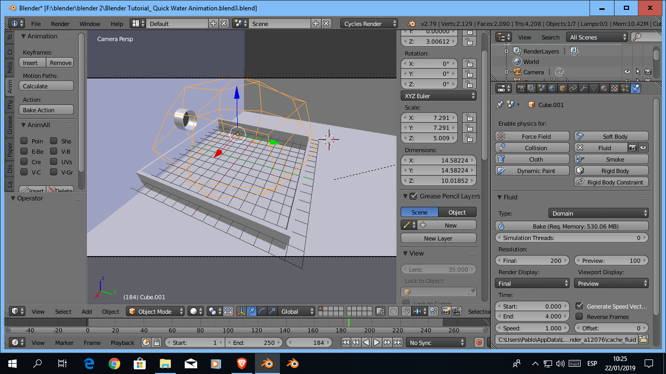This screenshot has height=374, width=666.
Task: Click Bake fluid simulation button
Action: coord(572,226)
